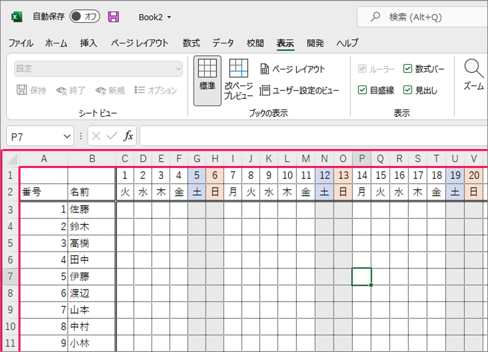Switch to ページ レイアウト view button
Image resolution: width=488 pixels, height=352 pixels.
click(292, 69)
